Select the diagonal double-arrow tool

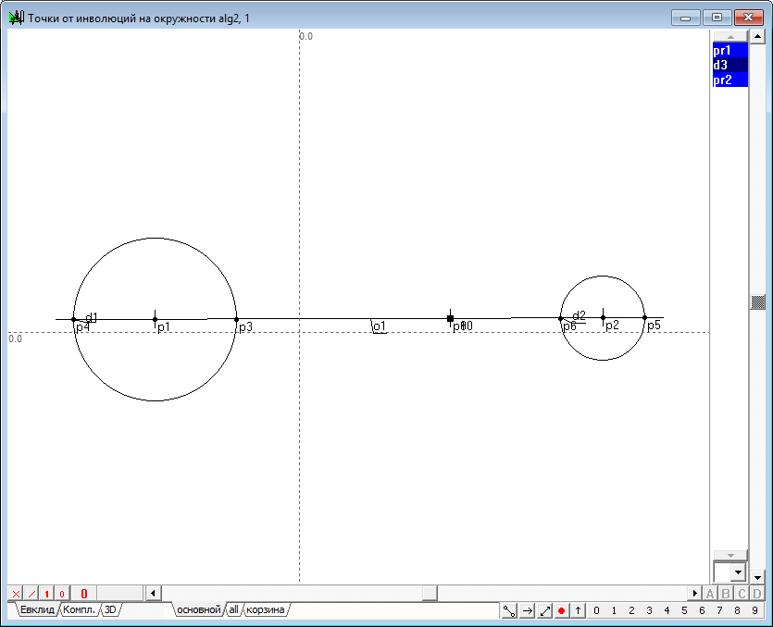(544, 610)
